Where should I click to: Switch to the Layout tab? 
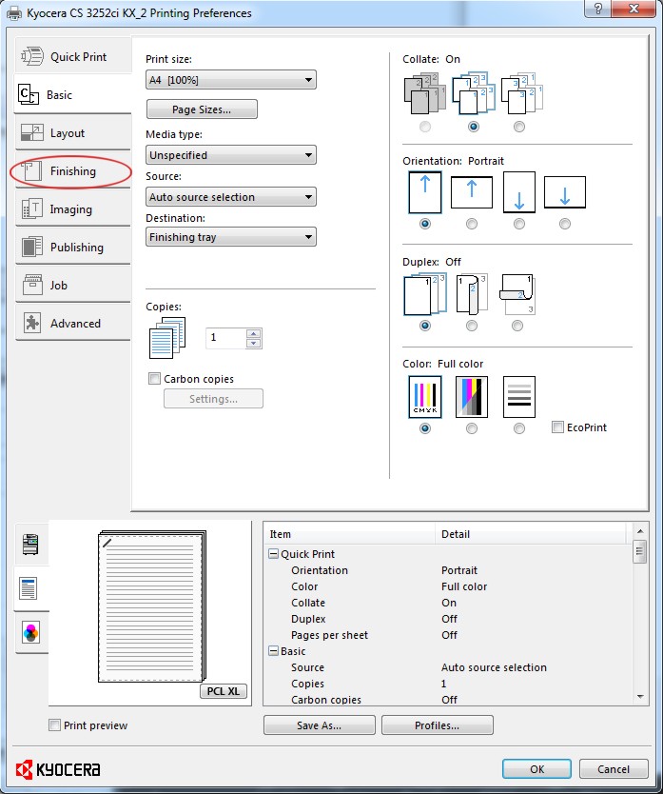[73, 133]
